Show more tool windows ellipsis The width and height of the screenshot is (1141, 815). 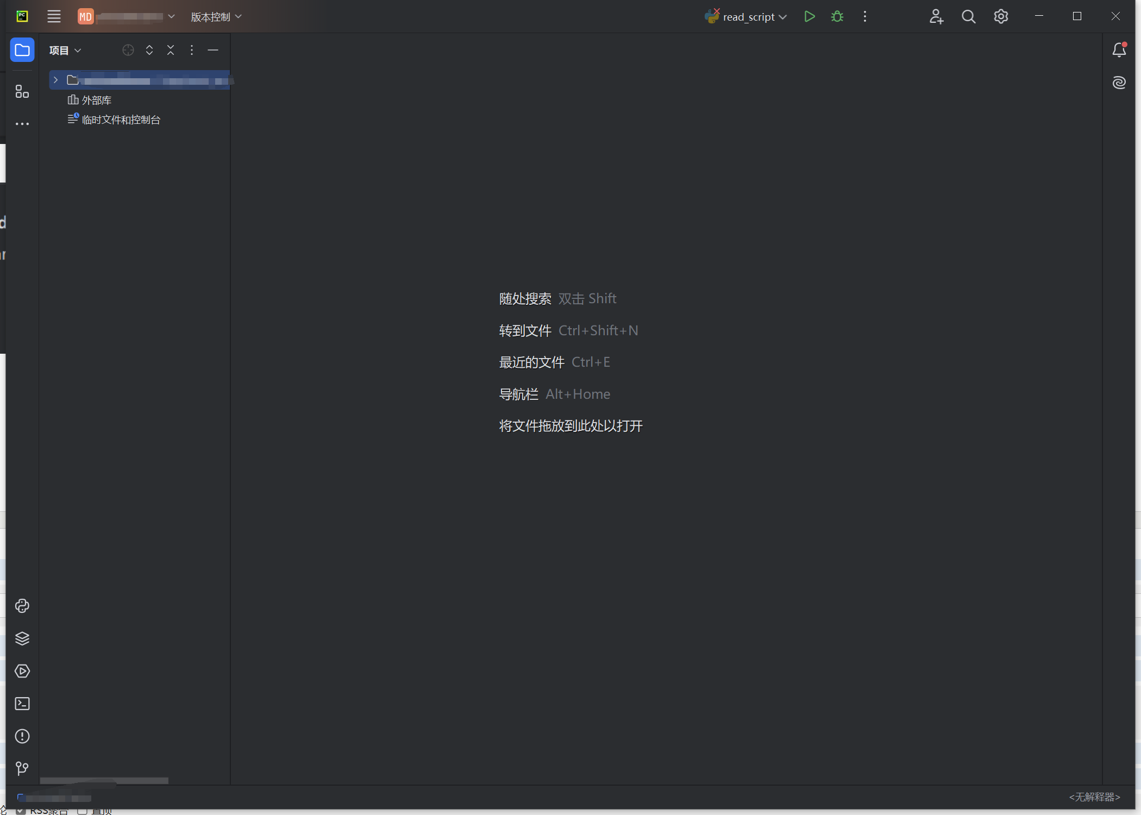point(22,124)
